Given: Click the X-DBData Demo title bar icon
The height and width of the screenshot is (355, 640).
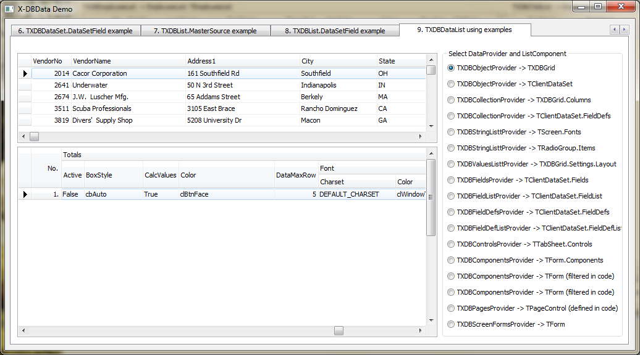Looking at the screenshot, I should [9, 9].
